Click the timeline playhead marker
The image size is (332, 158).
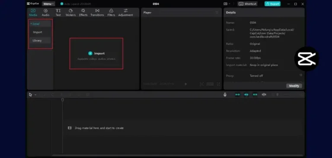pyautogui.click(x=62, y=100)
